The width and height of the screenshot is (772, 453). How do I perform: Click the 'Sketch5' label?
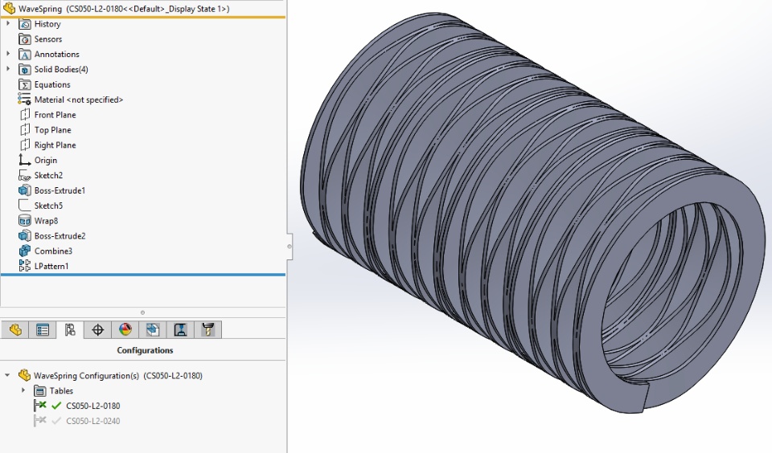click(x=48, y=206)
